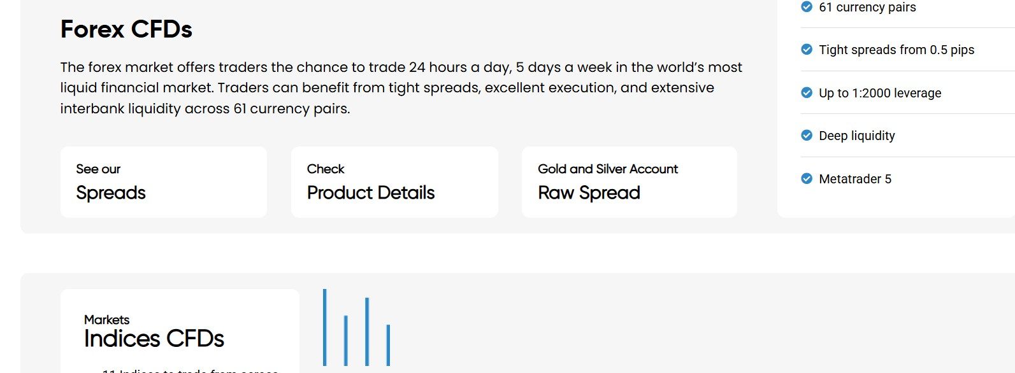Click checkmark icon beside 1:2000 leverage
Viewport: 1015px width, 373px height.
click(x=807, y=93)
